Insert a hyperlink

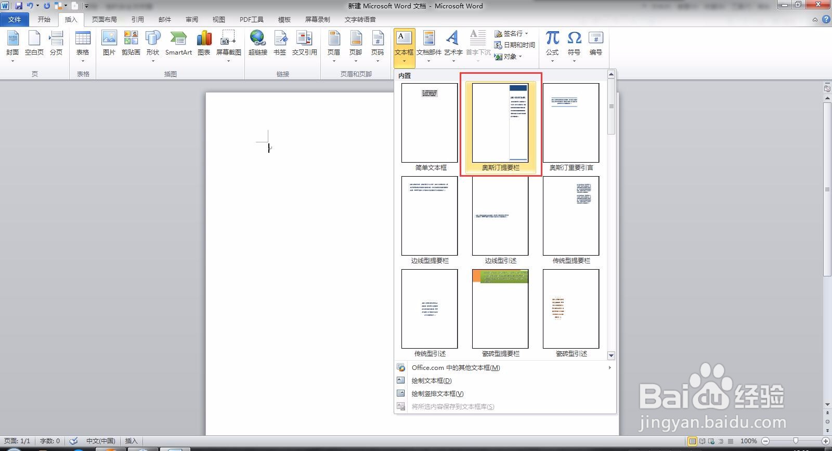coord(258,44)
